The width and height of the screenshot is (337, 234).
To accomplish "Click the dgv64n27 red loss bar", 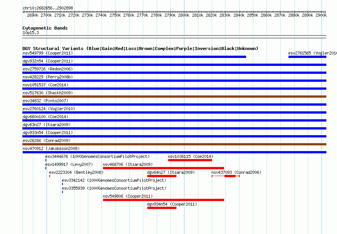I will [162, 176].
